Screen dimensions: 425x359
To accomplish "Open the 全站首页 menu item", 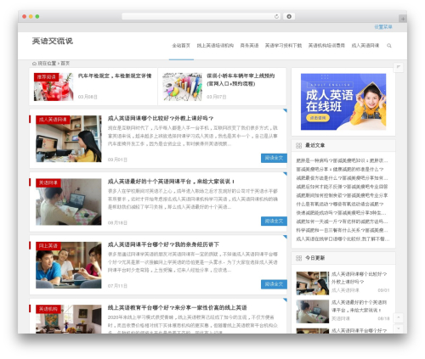I will [181, 46].
